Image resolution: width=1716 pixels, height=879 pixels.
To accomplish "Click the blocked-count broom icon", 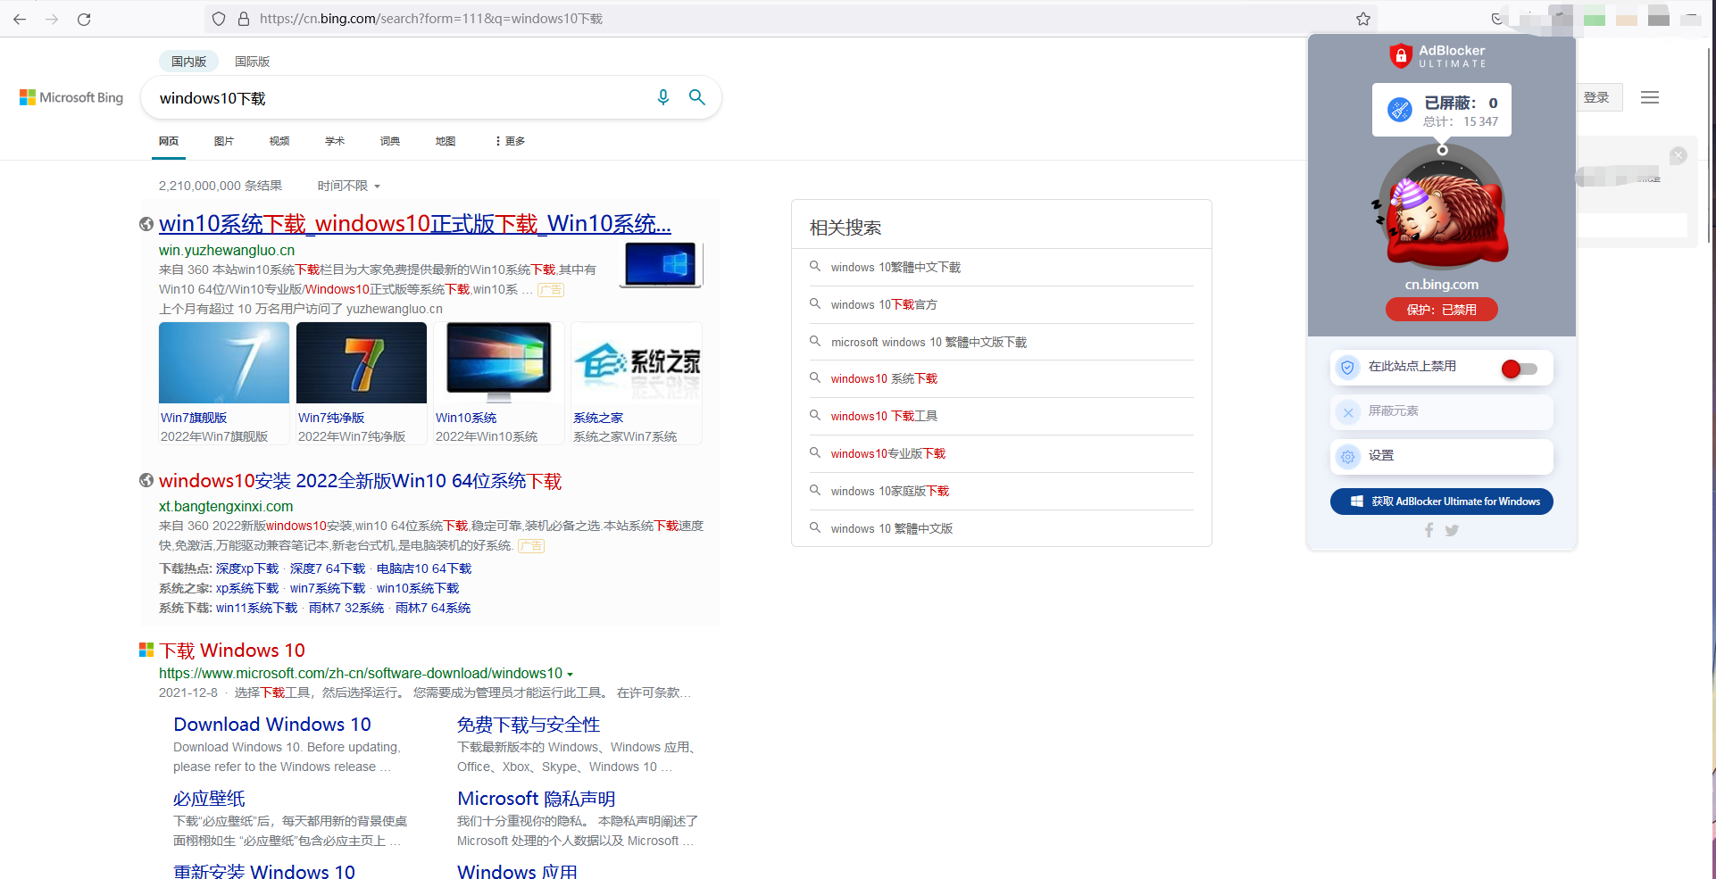I will point(1400,110).
